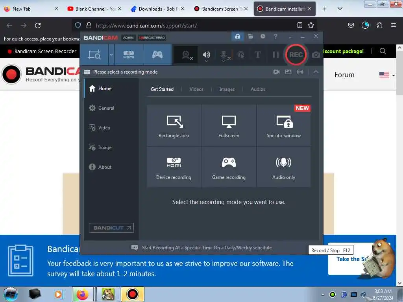
Task: Open General settings in the sidebar
Action: pyautogui.click(x=111, y=108)
